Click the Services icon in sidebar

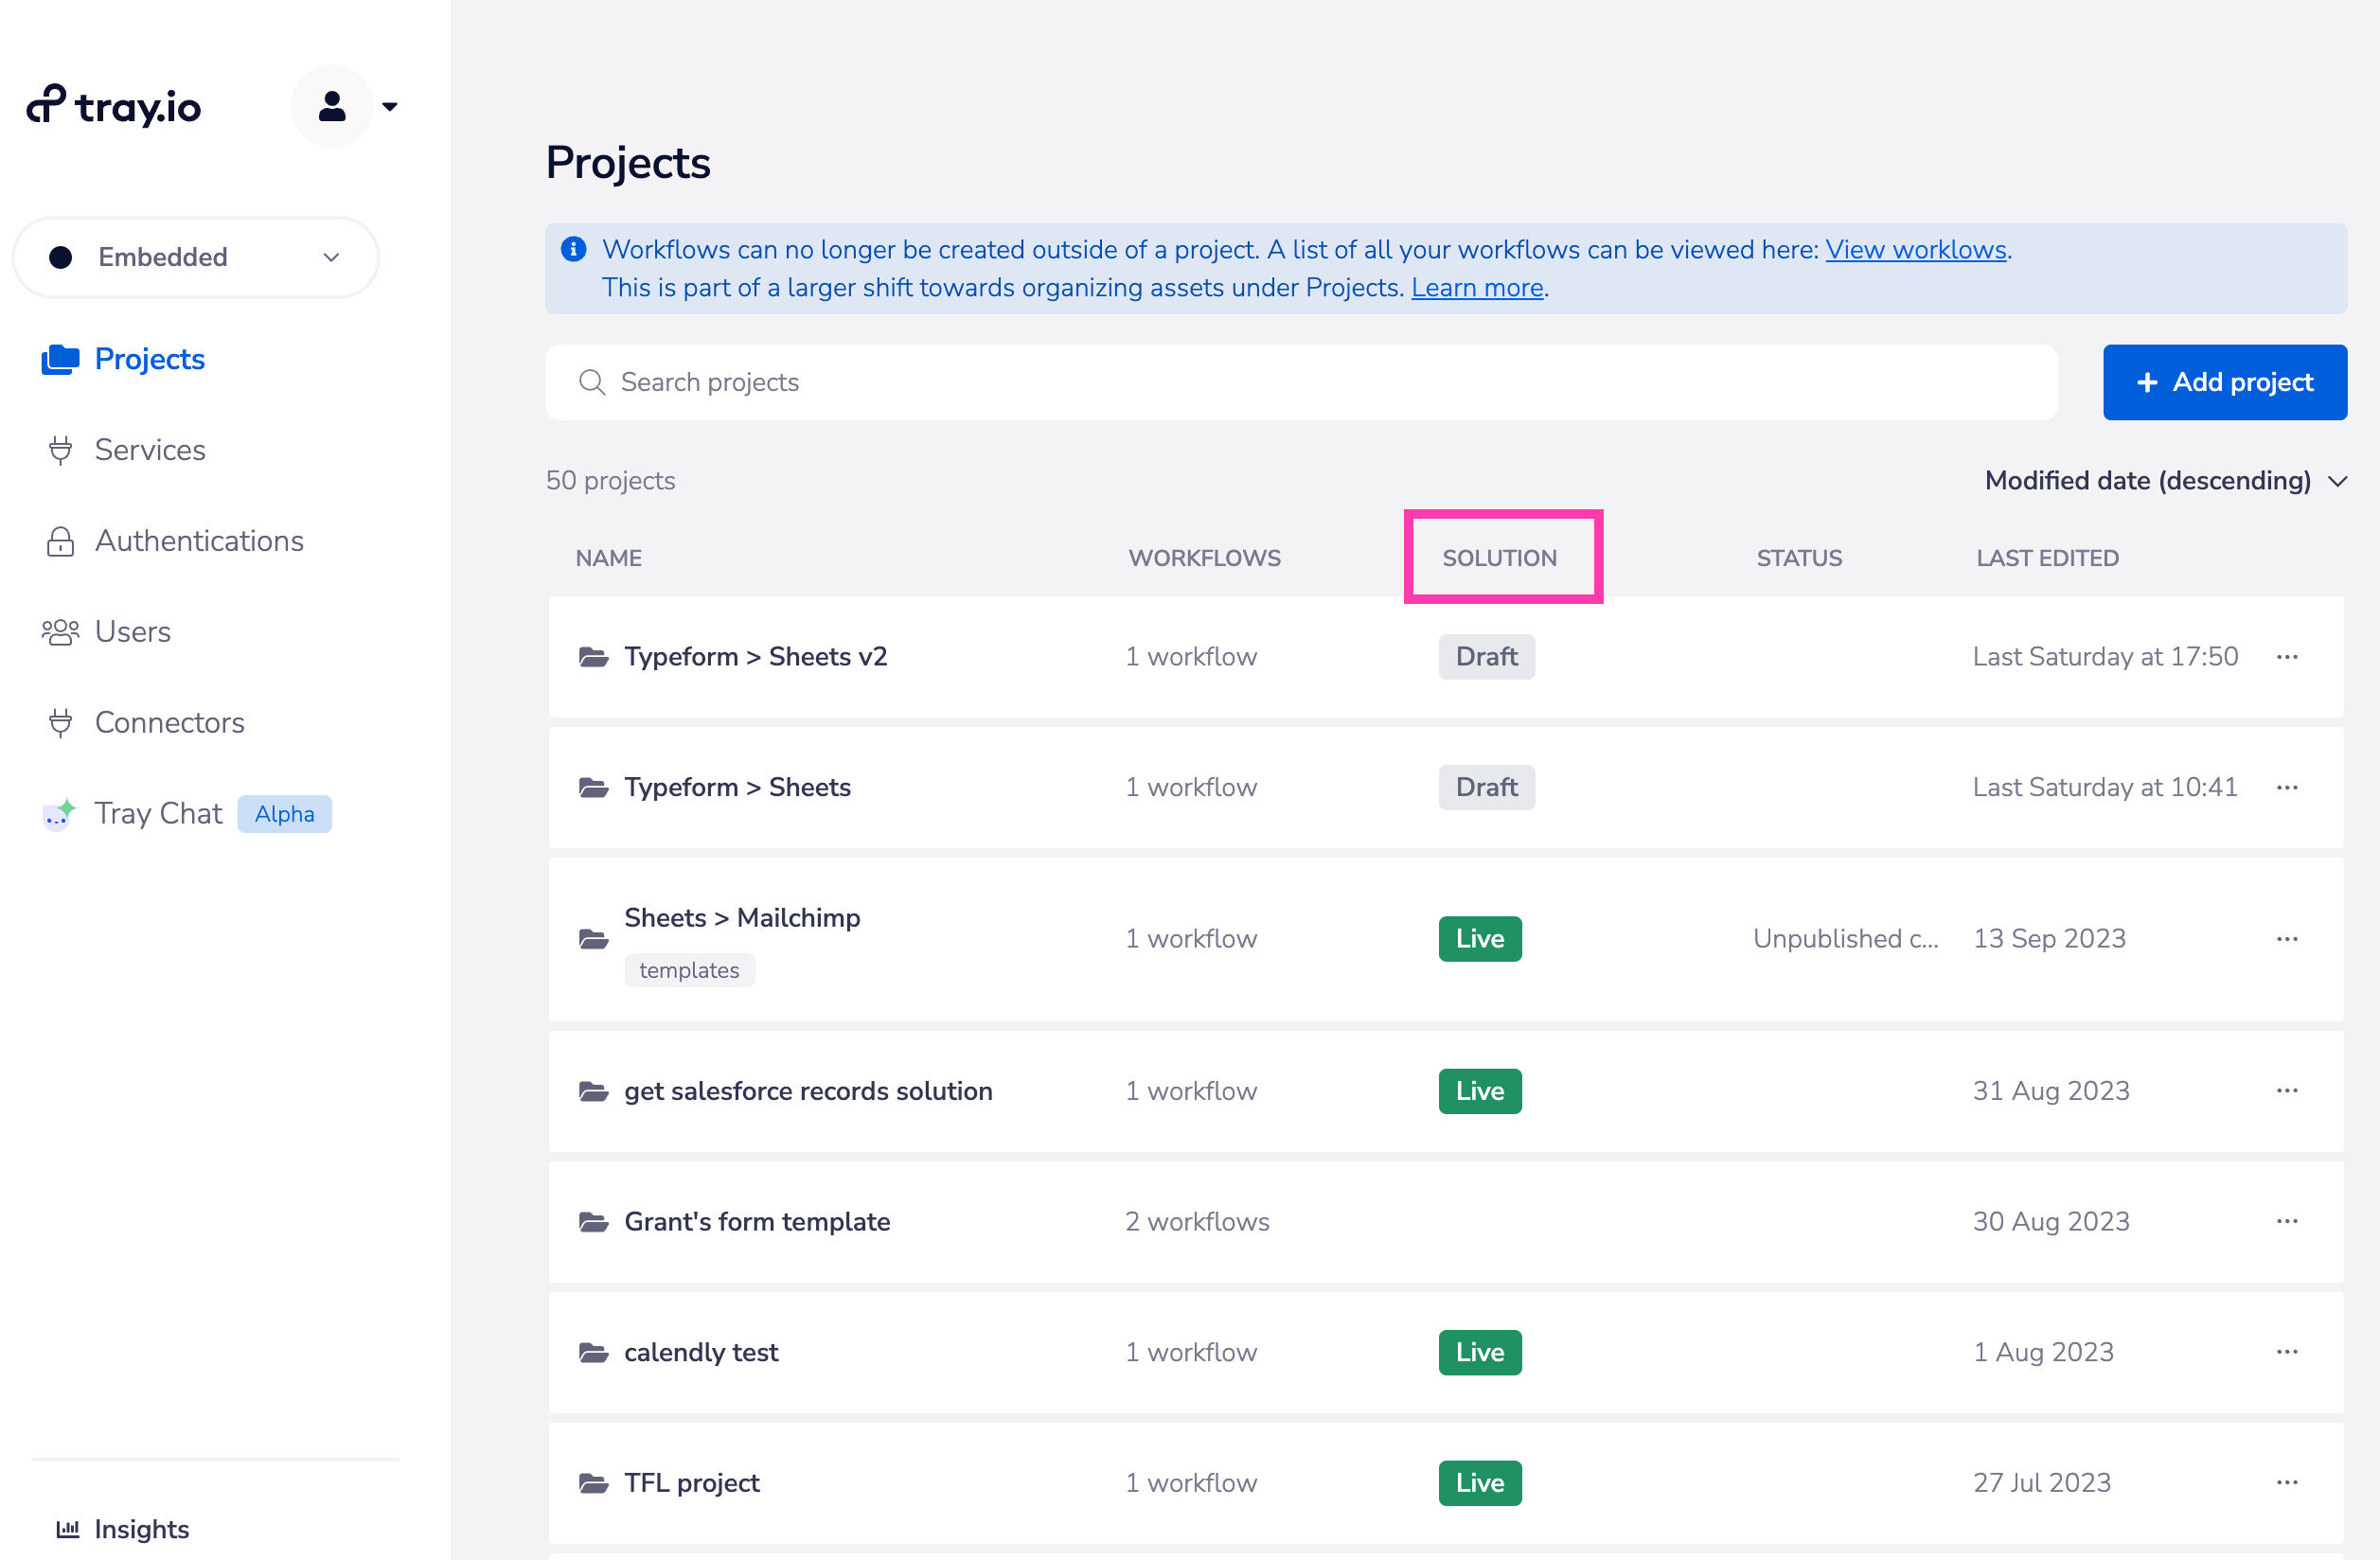pos(60,450)
